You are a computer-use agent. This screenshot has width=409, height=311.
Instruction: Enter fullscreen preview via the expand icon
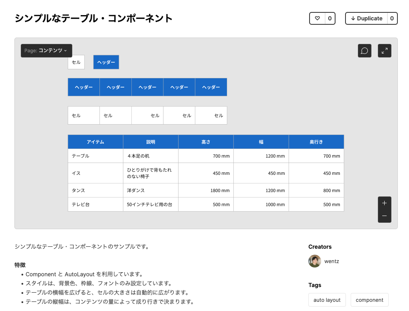point(384,50)
